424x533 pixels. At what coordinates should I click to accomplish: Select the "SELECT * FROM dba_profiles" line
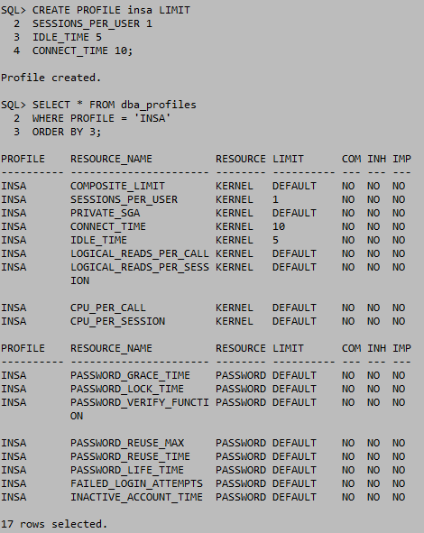pyautogui.click(x=115, y=105)
